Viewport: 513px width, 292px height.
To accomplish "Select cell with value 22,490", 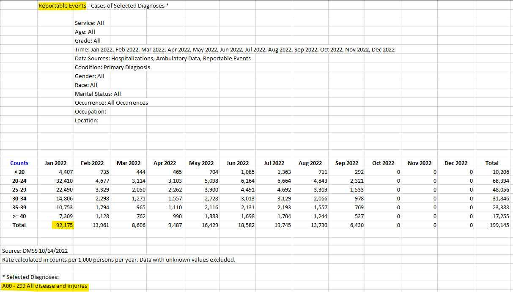I will (x=64, y=189).
